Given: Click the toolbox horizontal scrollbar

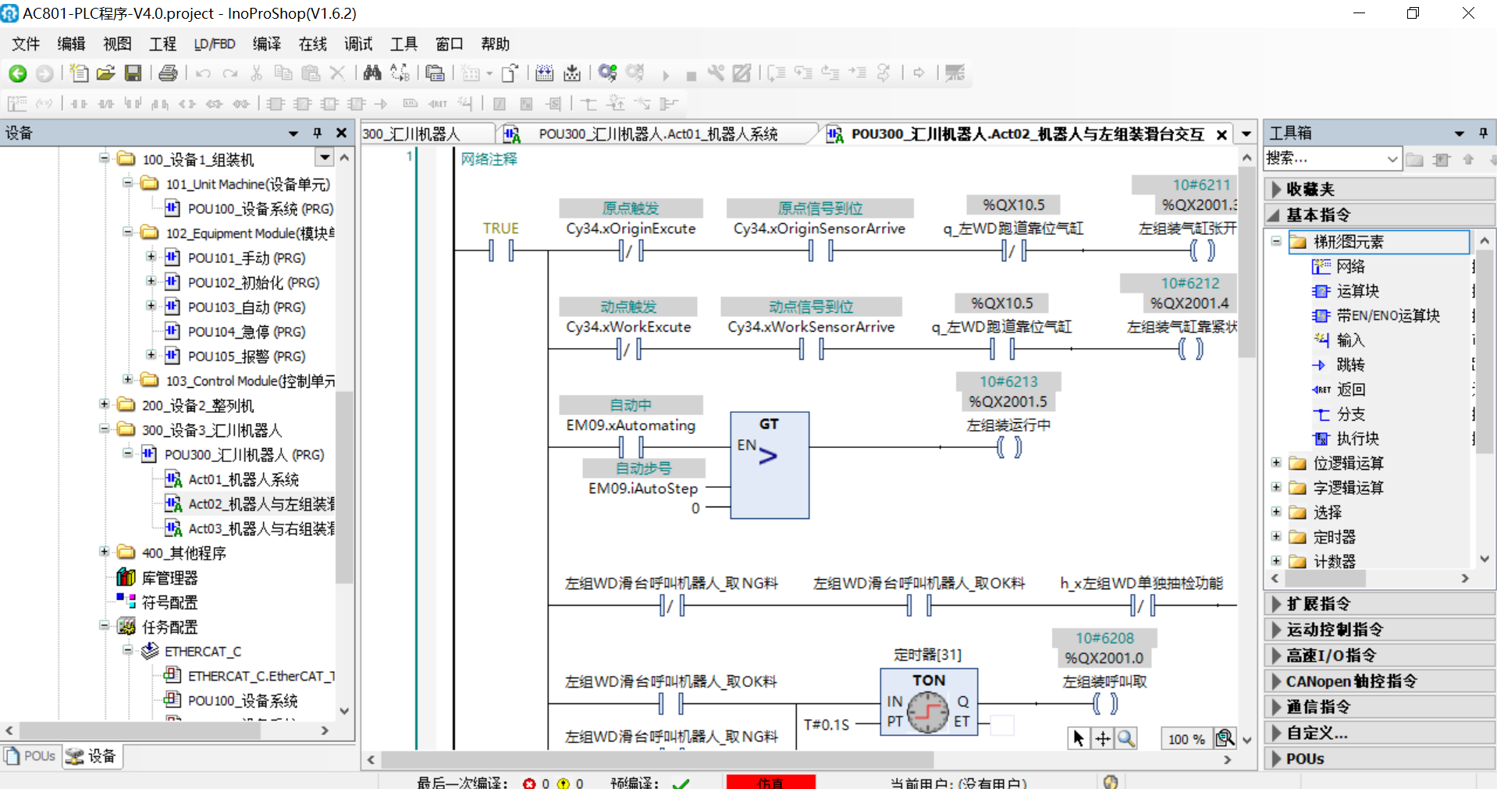Looking at the screenshot, I should (x=1325, y=578).
